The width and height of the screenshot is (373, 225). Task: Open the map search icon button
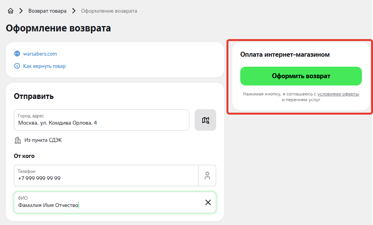[x=205, y=120]
